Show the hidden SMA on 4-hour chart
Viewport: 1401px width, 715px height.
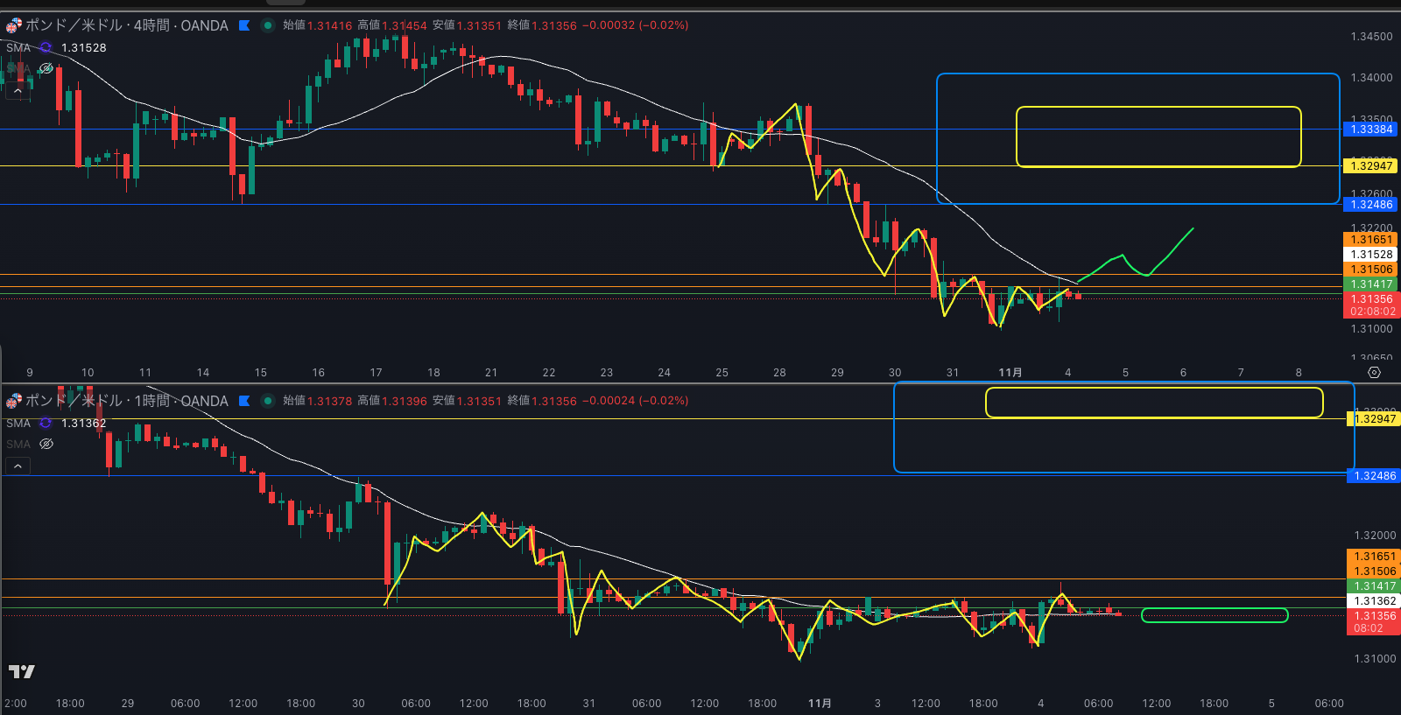46,68
